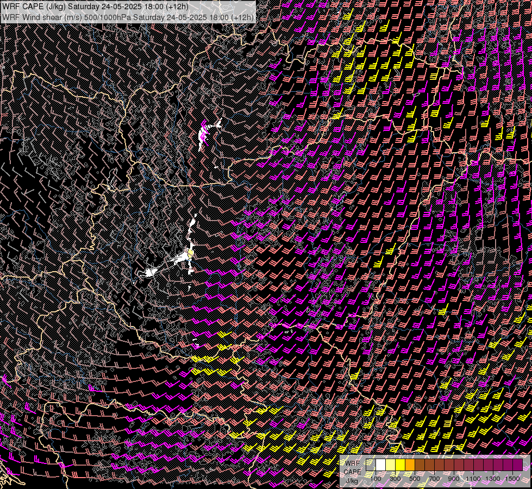Viewport: 532px width, 489px height.
Task: Select the bright yellow legend swatch
Action: [x=400, y=465]
